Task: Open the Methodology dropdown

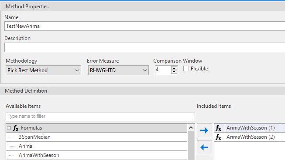Action: [43, 70]
